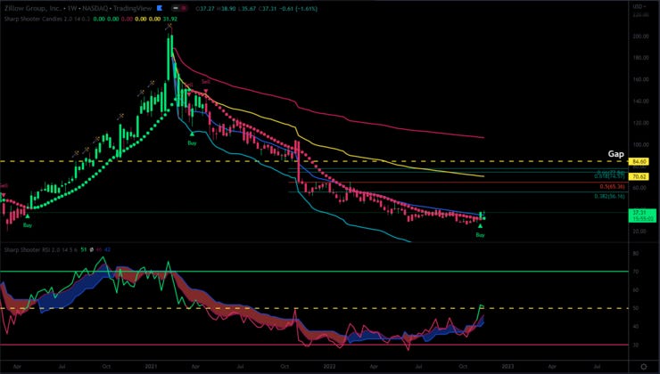Click the 2023 label on time axis
This screenshot has width=660, height=374.
(x=507, y=367)
